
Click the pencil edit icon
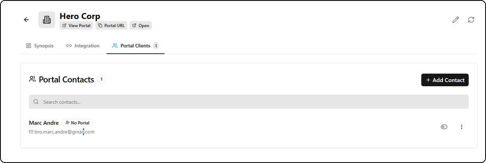[456, 20]
